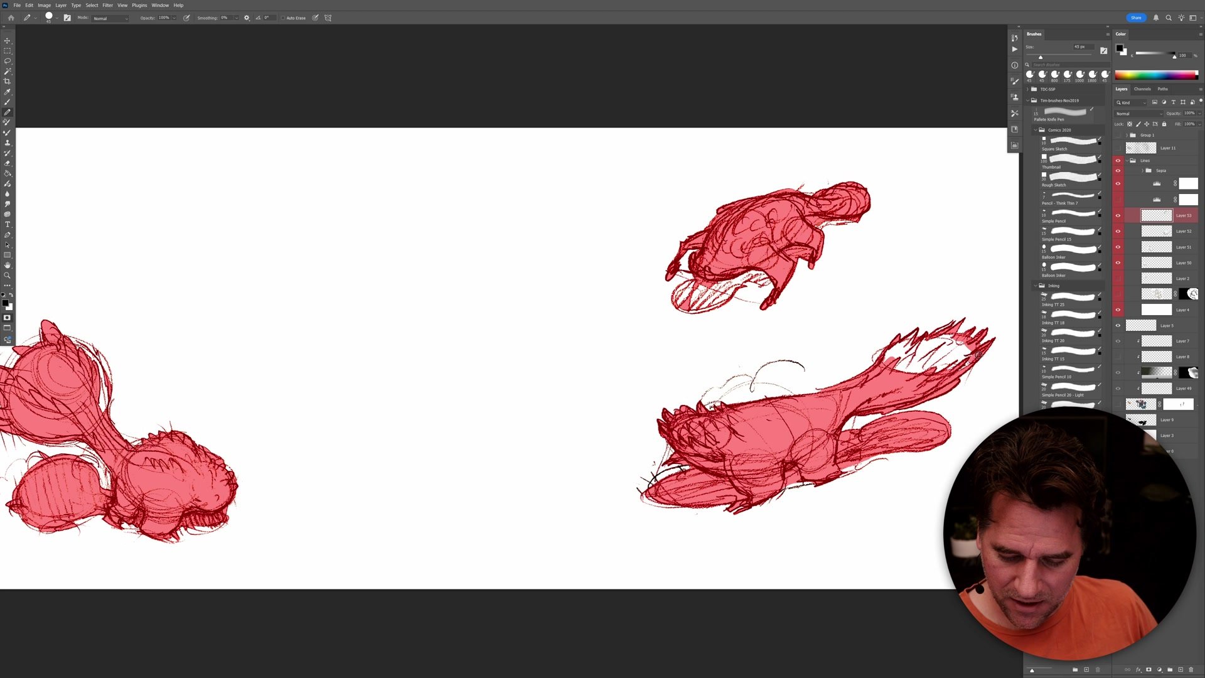Select the Eraser tool
Screen dimensions: 1205x678
coord(8,163)
